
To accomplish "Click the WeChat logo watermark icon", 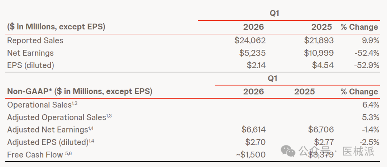I will click(287, 151).
